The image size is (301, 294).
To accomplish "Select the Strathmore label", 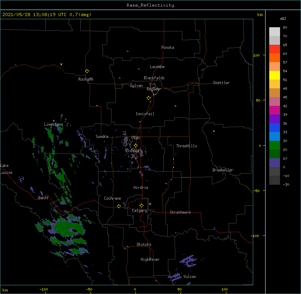I will (180, 212).
